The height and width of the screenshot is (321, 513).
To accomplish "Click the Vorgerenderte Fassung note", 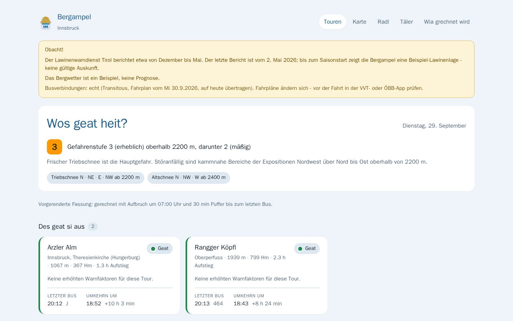I will (156, 204).
